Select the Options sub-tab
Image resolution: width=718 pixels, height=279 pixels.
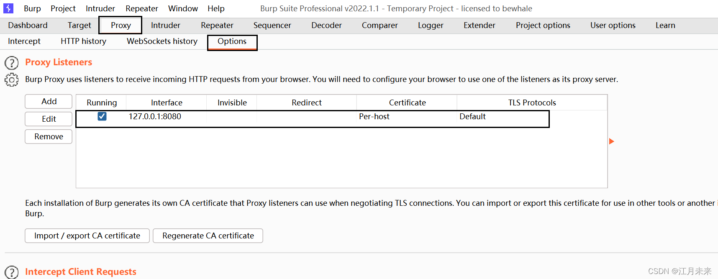[x=232, y=42]
